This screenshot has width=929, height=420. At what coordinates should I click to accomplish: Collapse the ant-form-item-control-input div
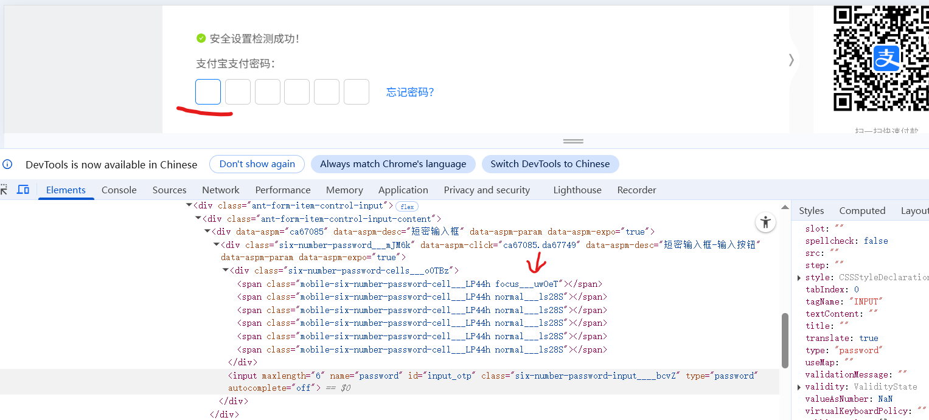point(189,205)
